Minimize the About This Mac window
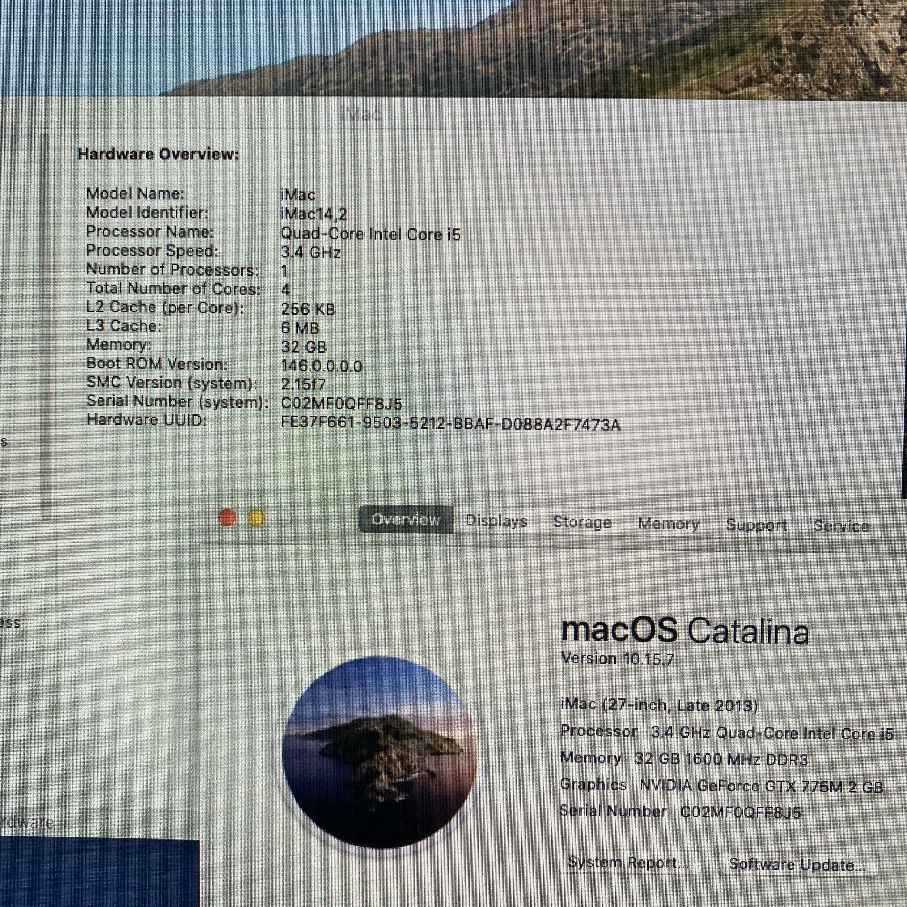Viewport: 907px width, 907px height. coord(256,518)
